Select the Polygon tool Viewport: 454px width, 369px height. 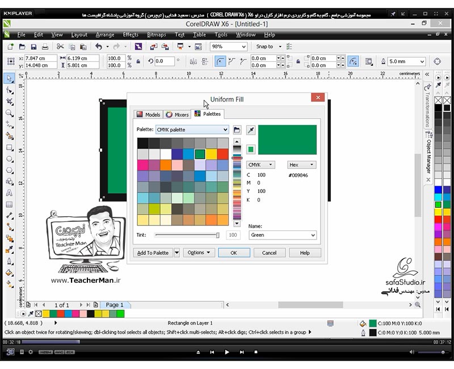click(9, 170)
